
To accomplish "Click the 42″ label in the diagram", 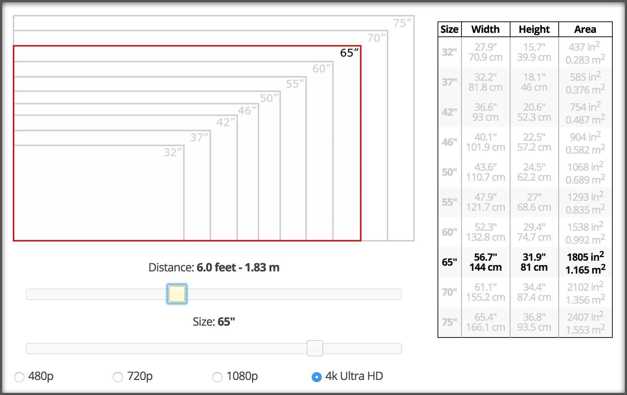I will tap(226, 122).
